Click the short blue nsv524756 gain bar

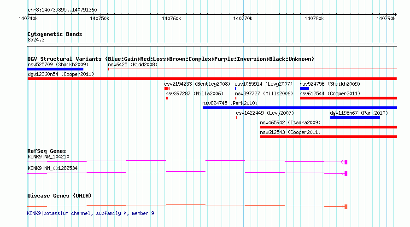coord(305,88)
